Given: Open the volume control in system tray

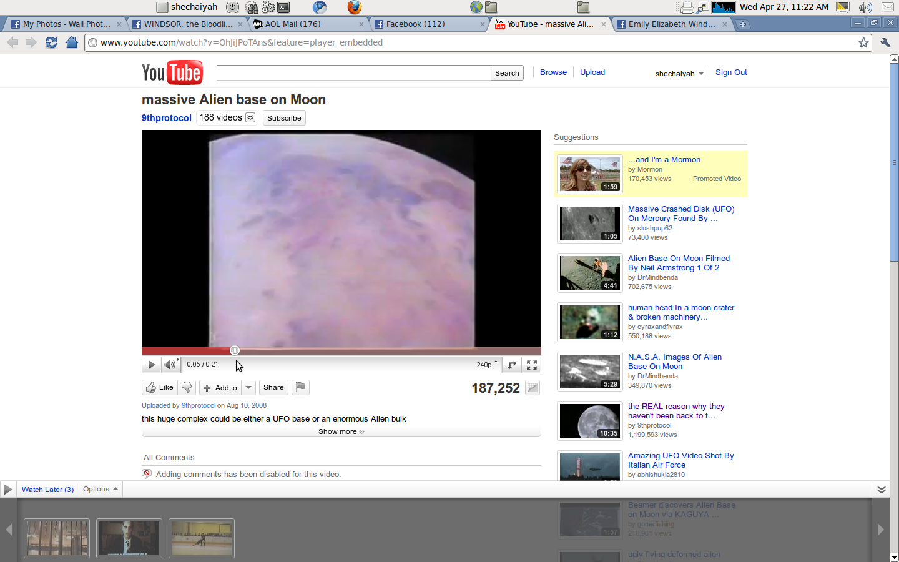Looking at the screenshot, I should 865,7.
